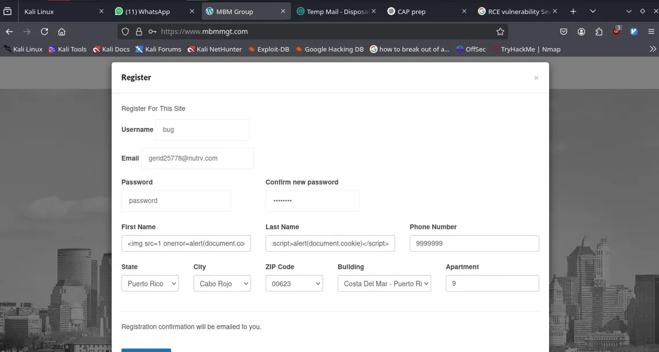Open the Kali Tools bookmark

(x=68, y=49)
